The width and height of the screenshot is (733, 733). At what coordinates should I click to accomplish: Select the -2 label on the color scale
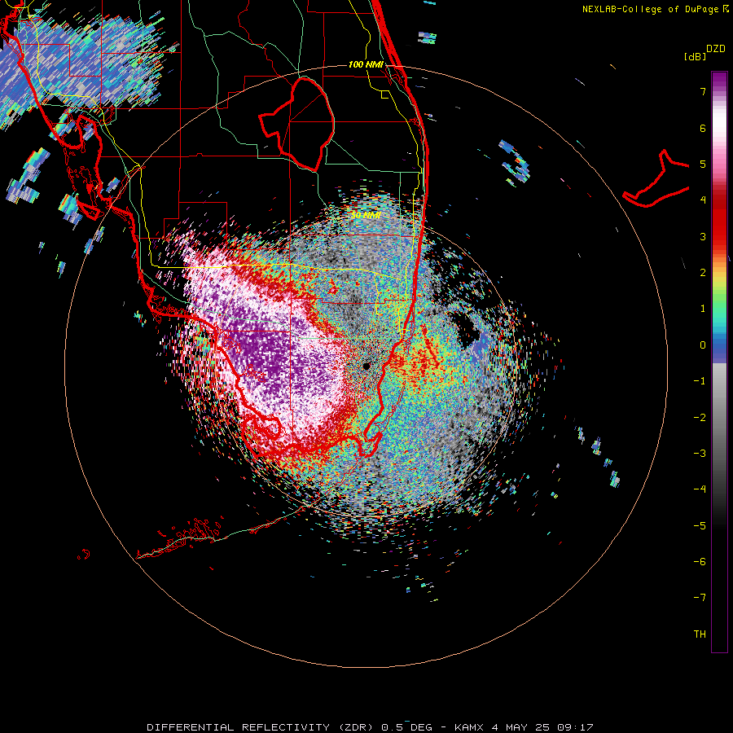700,418
